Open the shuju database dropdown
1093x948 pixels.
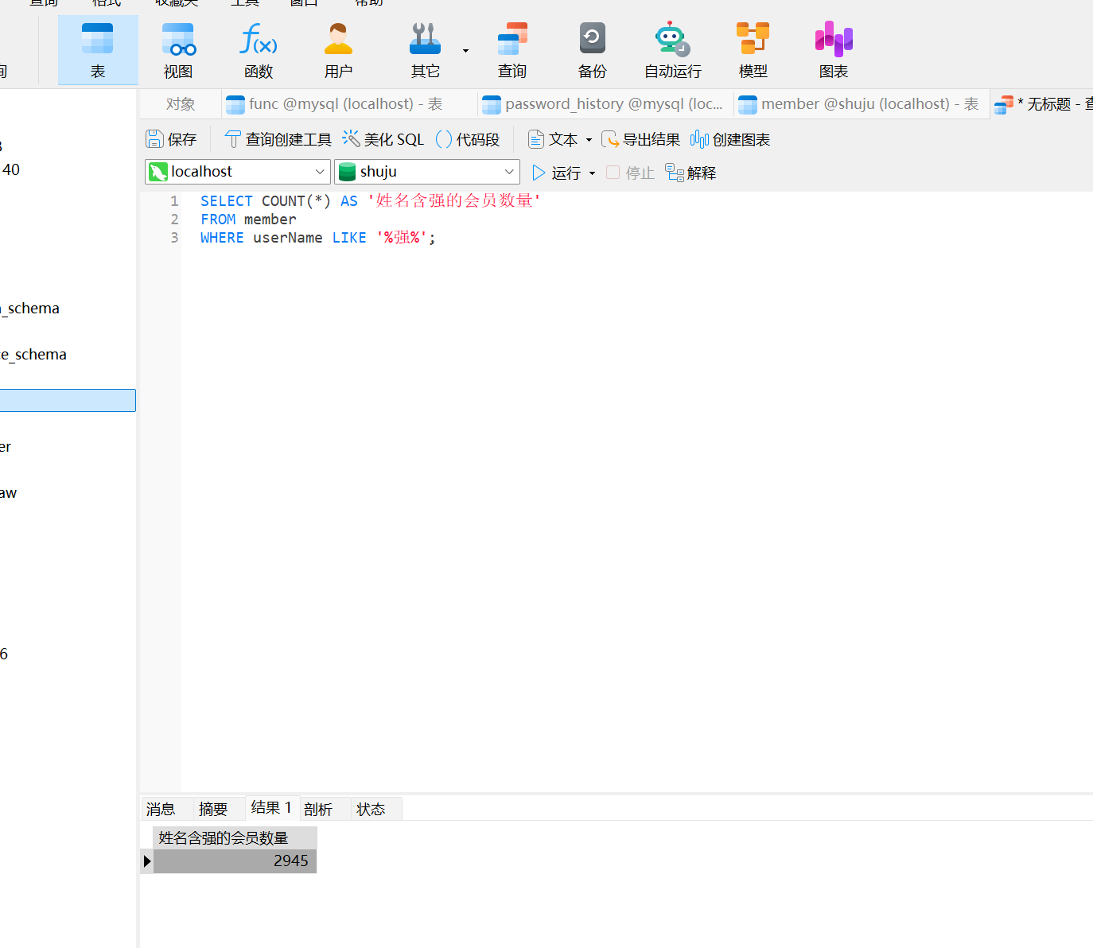click(508, 172)
